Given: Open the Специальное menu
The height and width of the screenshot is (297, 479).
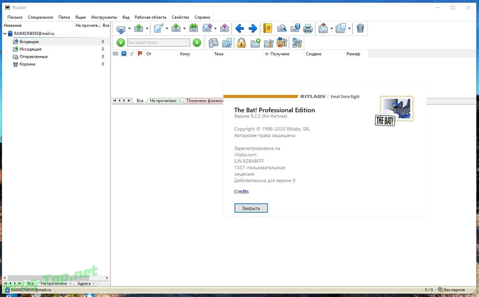Looking at the screenshot, I should tap(40, 17).
